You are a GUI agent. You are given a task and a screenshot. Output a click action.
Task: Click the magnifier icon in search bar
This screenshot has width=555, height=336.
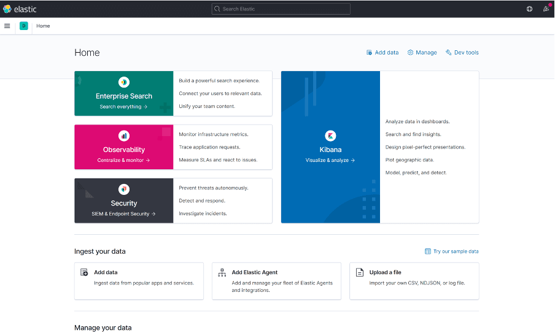point(217,9)
